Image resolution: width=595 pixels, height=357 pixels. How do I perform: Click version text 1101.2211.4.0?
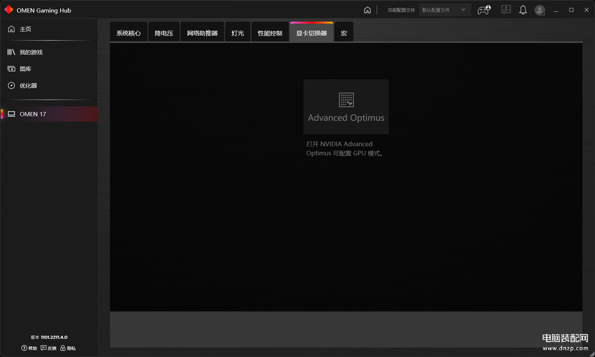coord(54,337)
